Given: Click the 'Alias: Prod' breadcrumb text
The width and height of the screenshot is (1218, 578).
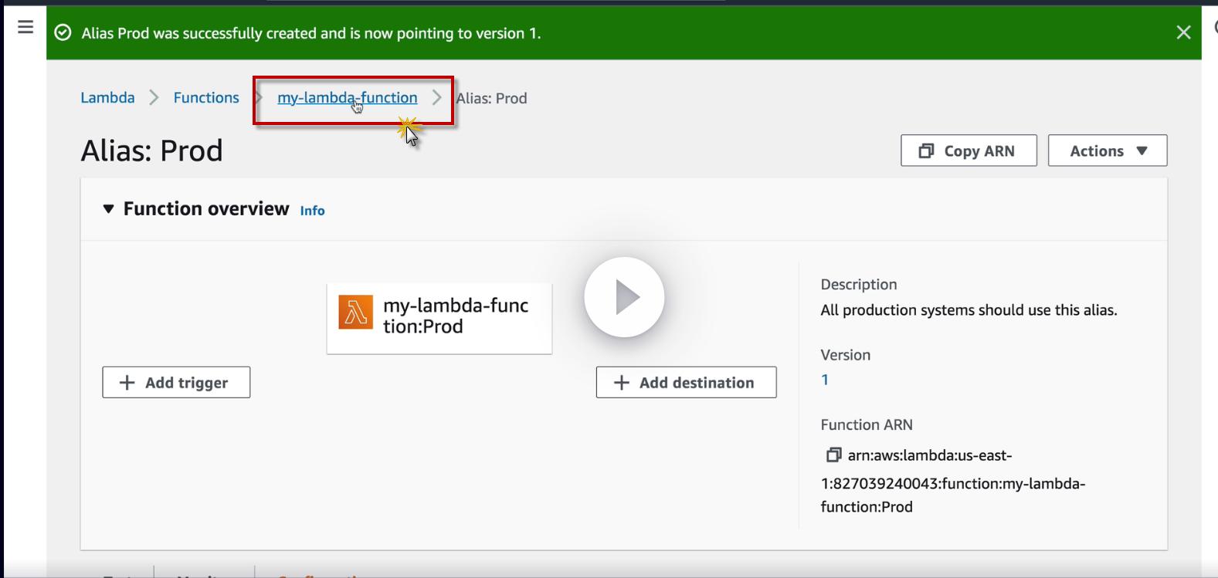Looking at the screenshot, I should 492,98.
